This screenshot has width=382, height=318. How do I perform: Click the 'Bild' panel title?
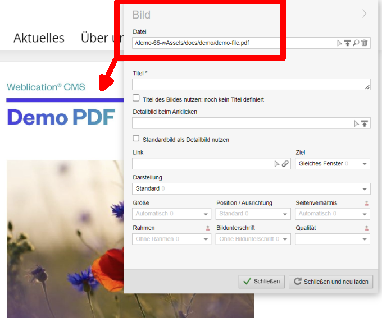click(142, 15)
